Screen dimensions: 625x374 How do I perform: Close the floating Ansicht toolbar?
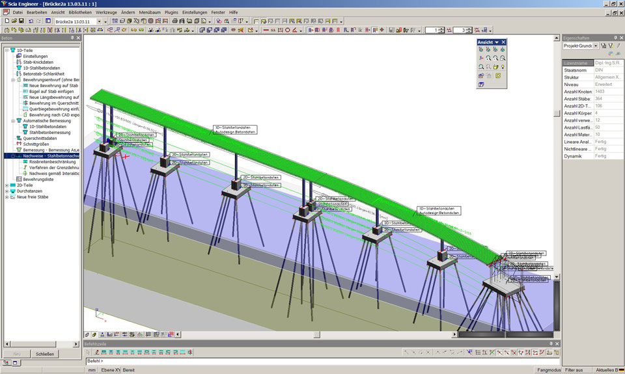click(x=503, y=42)
